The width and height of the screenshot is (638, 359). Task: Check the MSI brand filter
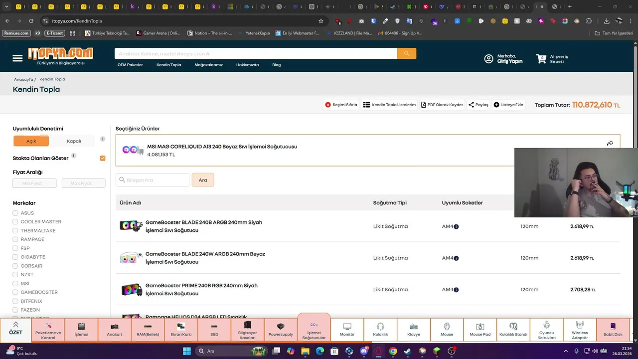[x=15, y=284]
